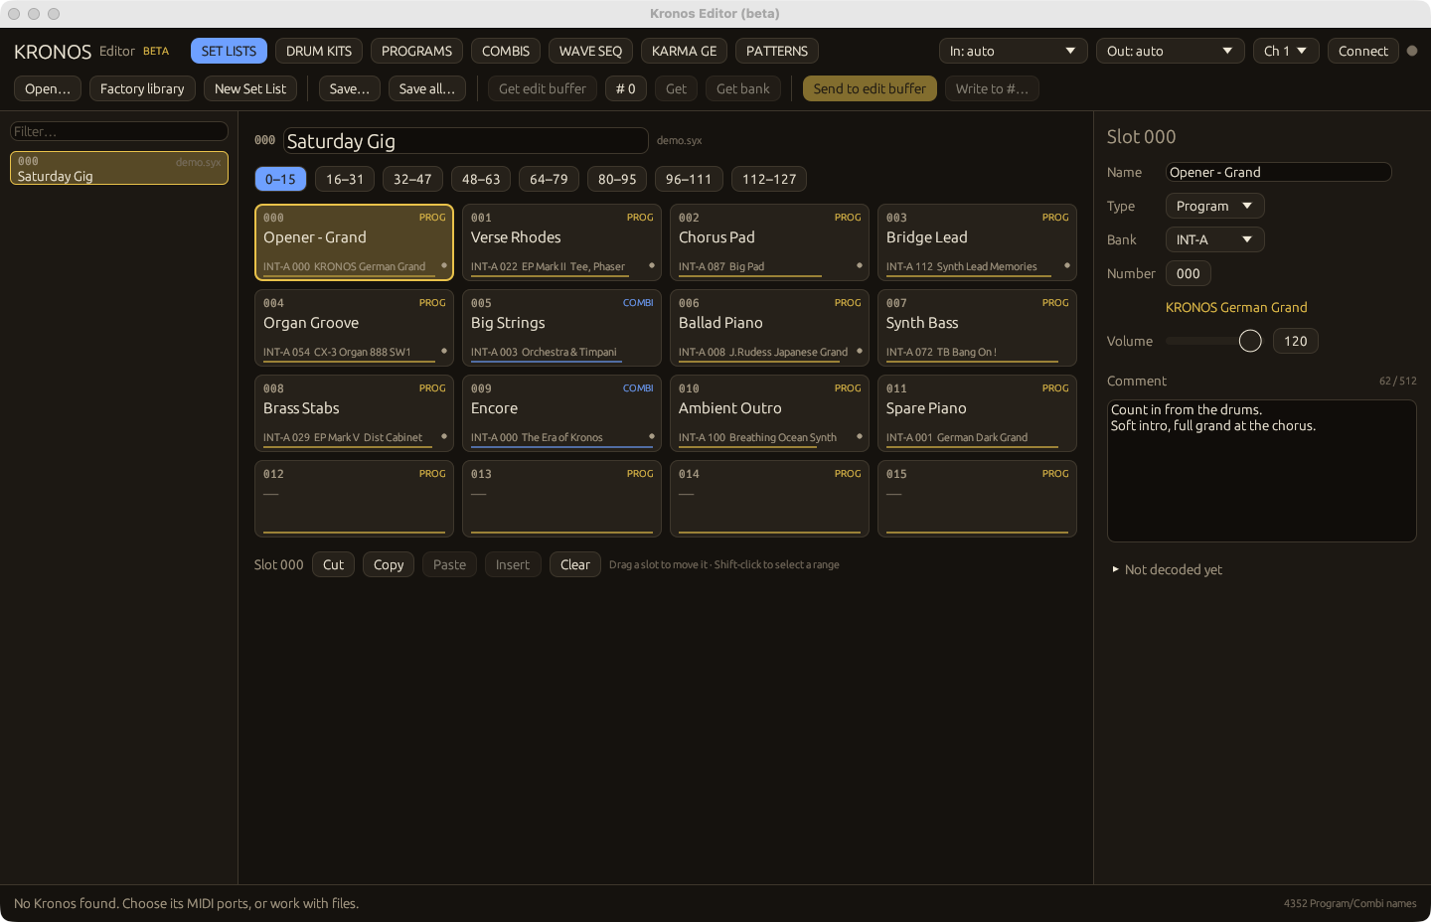Select the Big Strings combi slot

click(x=561, y=328)
